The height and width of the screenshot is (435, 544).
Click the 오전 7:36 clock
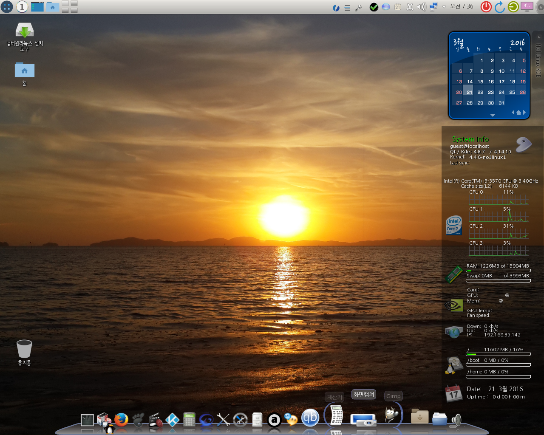462,6
